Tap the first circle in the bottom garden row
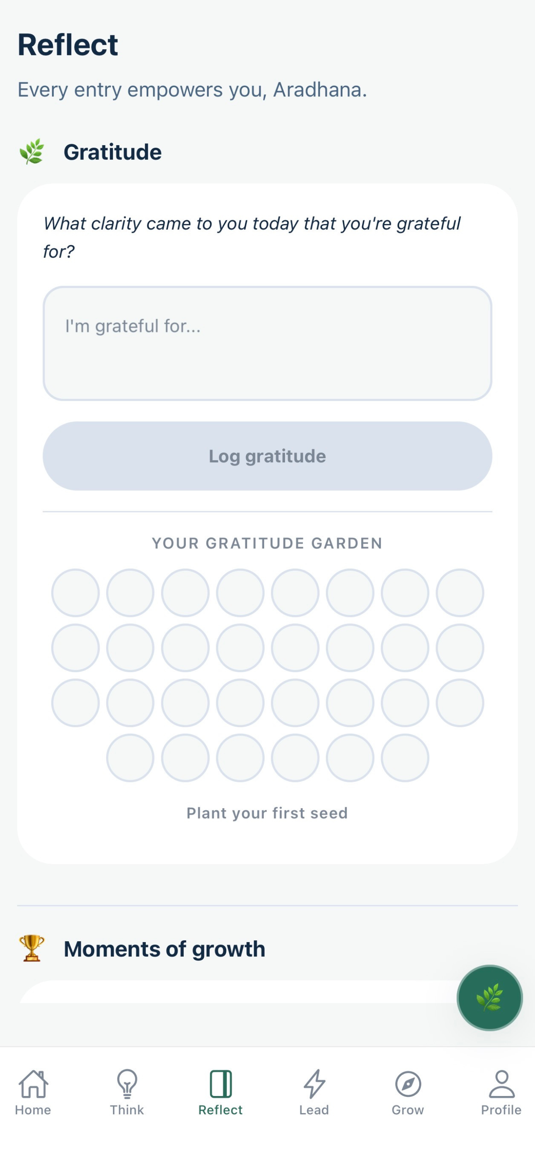The width and height of the screenshot is (535, 1159). tap(130, 758)
